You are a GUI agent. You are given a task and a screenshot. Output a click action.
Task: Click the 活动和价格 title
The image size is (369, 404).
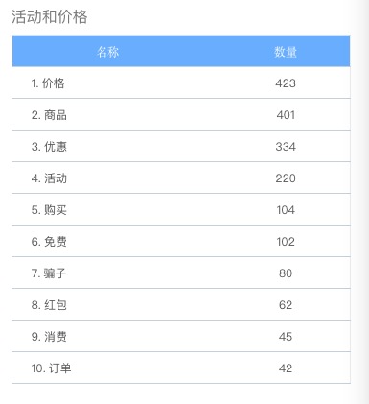(50, 16)
